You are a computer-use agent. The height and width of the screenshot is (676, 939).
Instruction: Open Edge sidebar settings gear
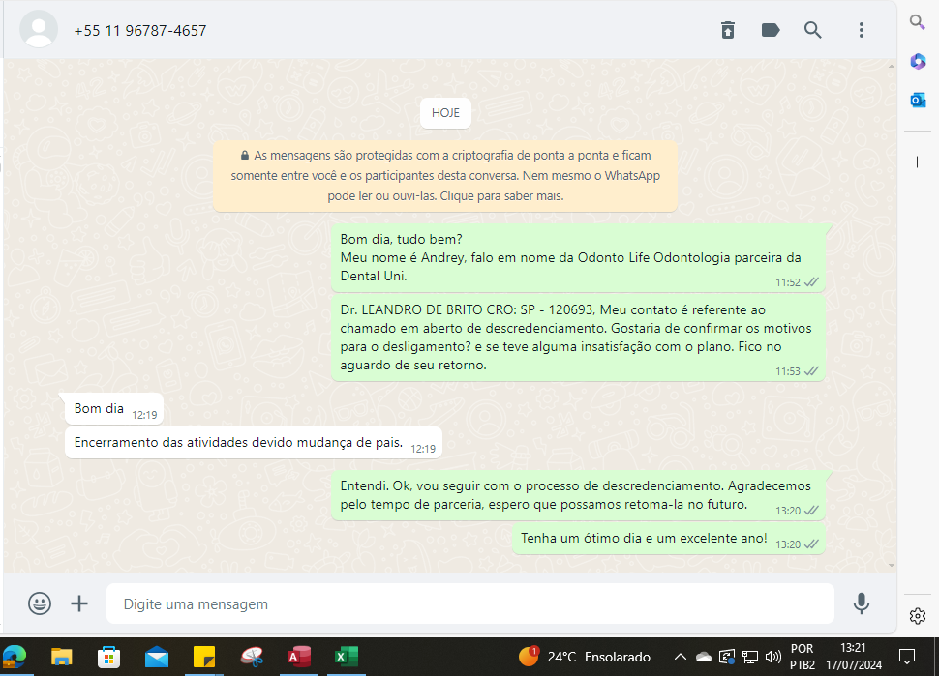point(918,616)
